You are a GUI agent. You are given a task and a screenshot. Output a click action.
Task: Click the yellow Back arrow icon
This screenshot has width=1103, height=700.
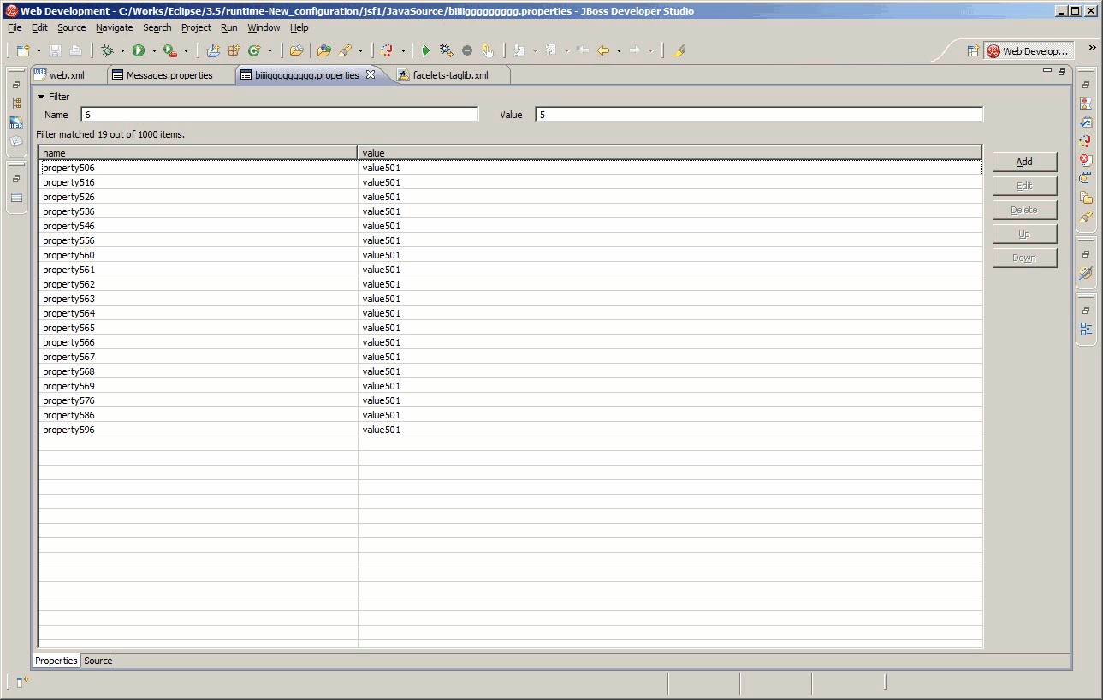[x=603, y=51]
